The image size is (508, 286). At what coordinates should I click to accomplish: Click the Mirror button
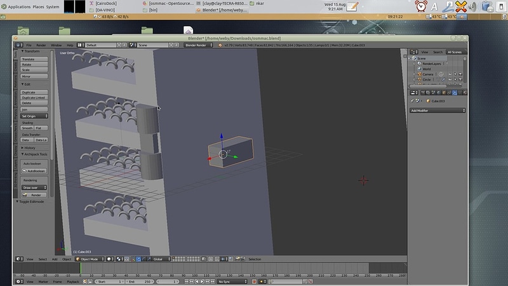pos(34,76)
